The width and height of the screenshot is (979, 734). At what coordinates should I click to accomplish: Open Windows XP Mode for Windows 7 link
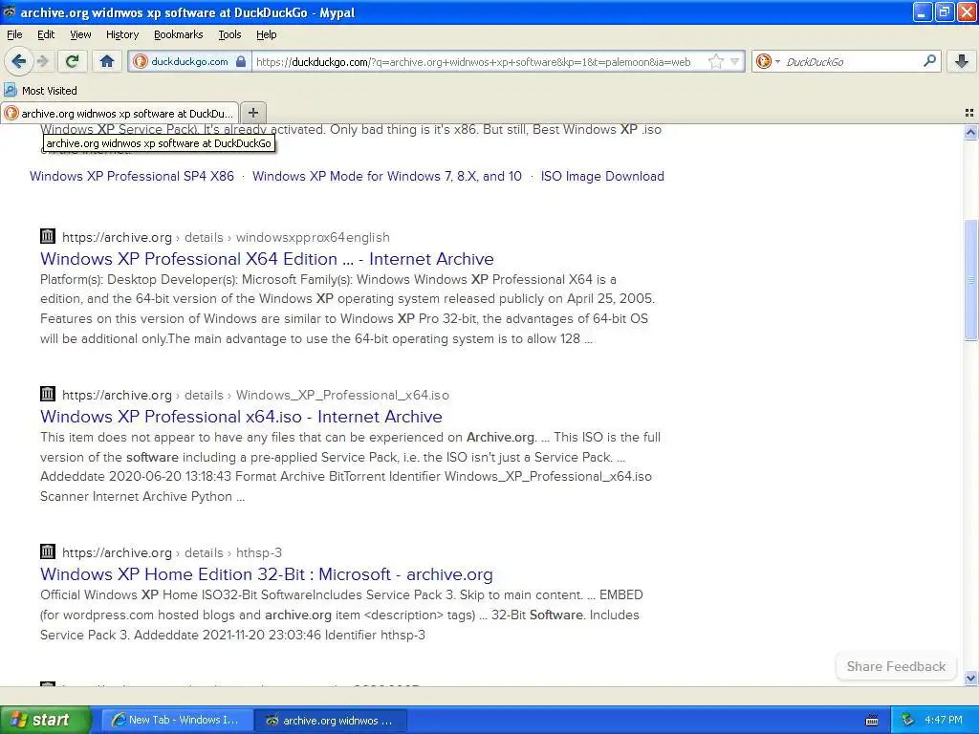(x=387, y=176)
